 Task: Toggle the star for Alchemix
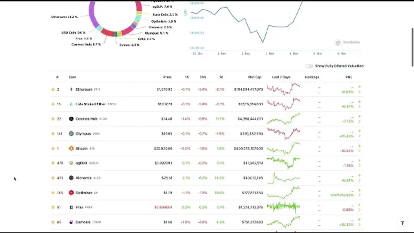(x=53, y=178)
